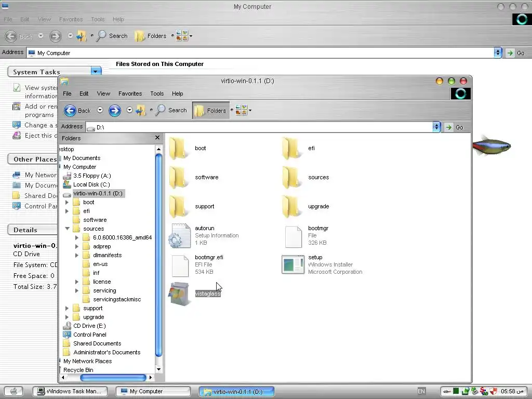Viewport: 532px width, 399px height.
Task: Open the Back history dropdown in the D: window
Action: (100, 110)
